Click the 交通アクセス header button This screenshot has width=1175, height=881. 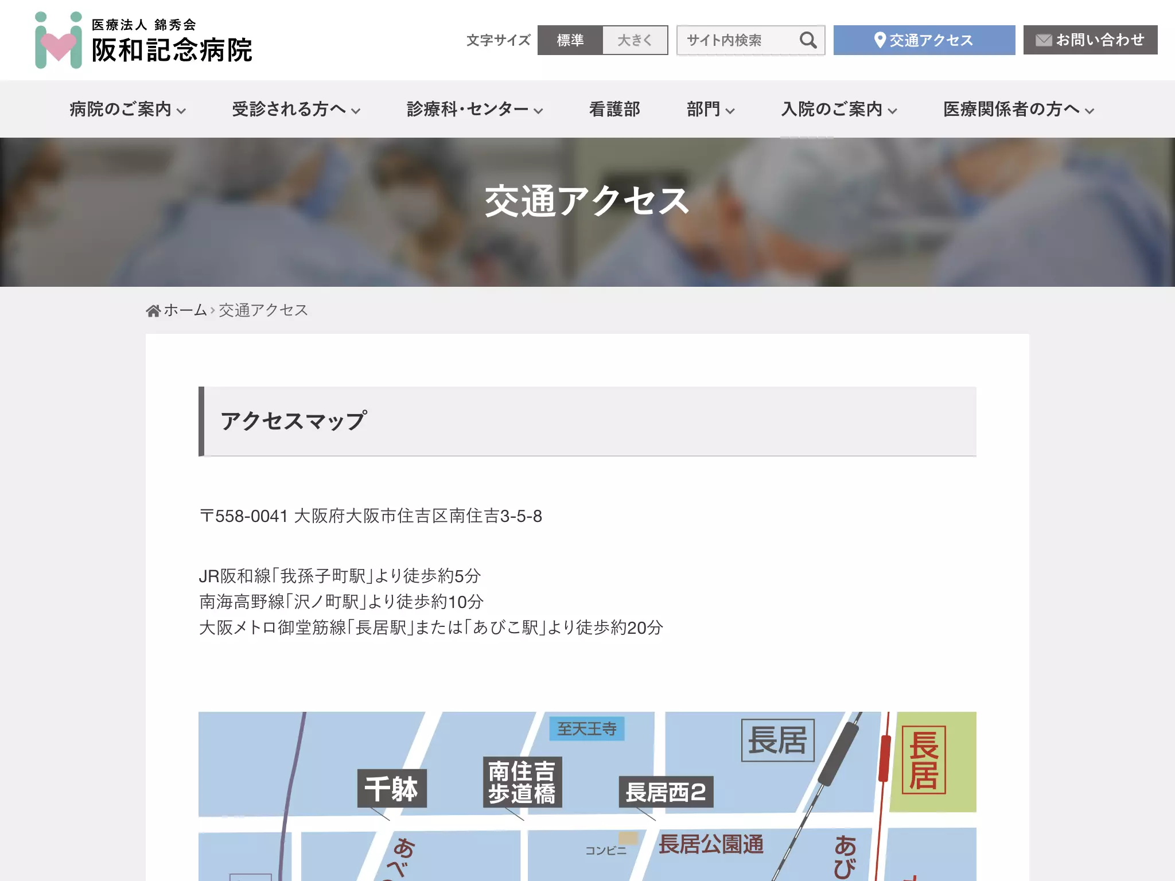tap(924, 40)
